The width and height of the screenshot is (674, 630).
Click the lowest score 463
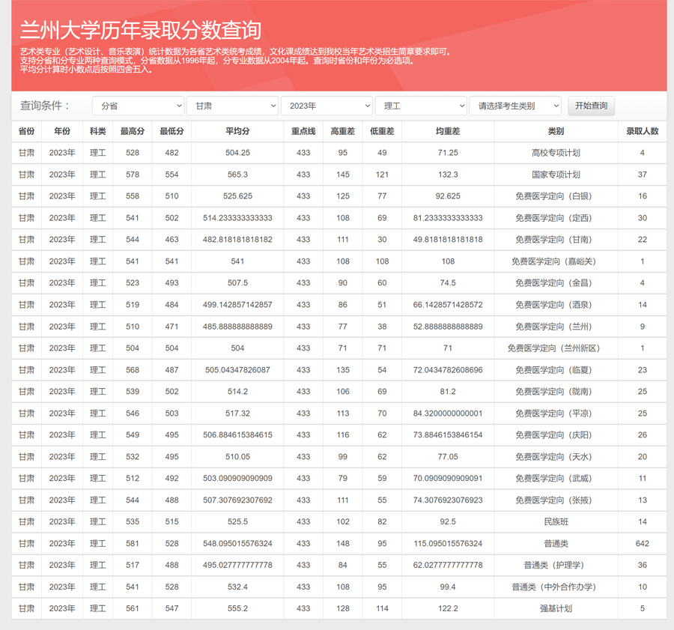point(172,240)
